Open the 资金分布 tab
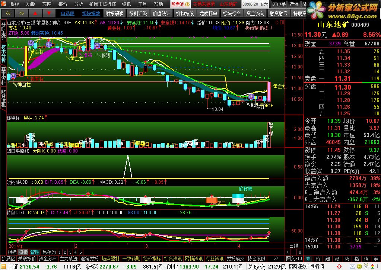Viewport: 381px width, 270px height. pyautogui.click(x=48, y=258)
